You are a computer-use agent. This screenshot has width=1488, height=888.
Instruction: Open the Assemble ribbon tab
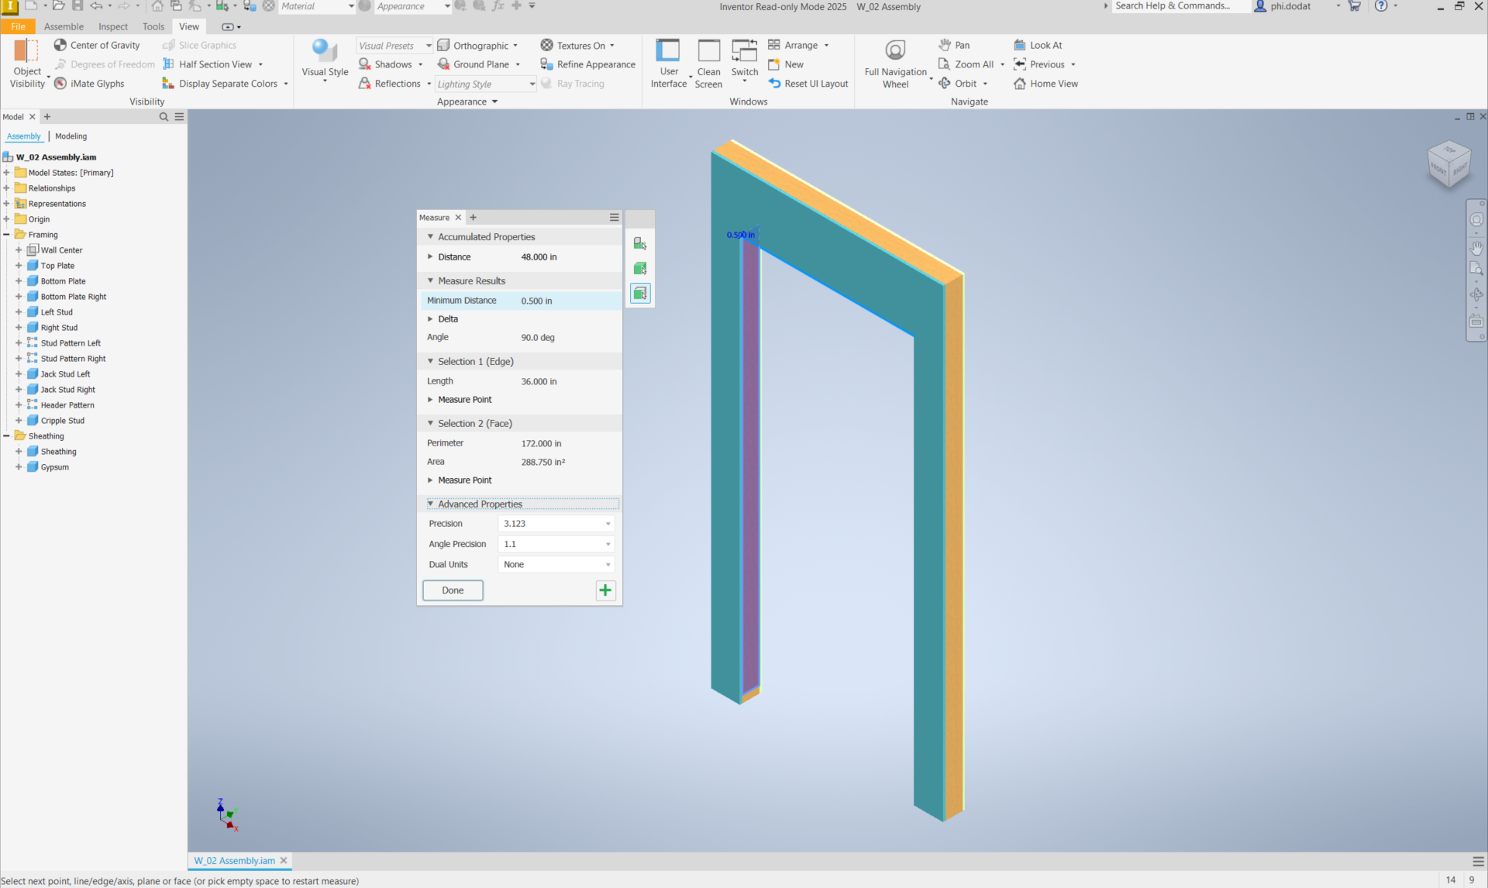point(64,26)
